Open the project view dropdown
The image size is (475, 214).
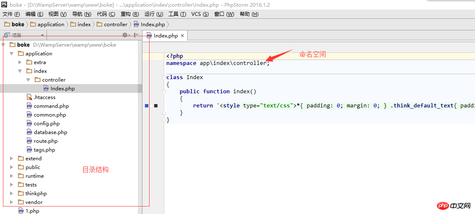(x=42, y=35)
